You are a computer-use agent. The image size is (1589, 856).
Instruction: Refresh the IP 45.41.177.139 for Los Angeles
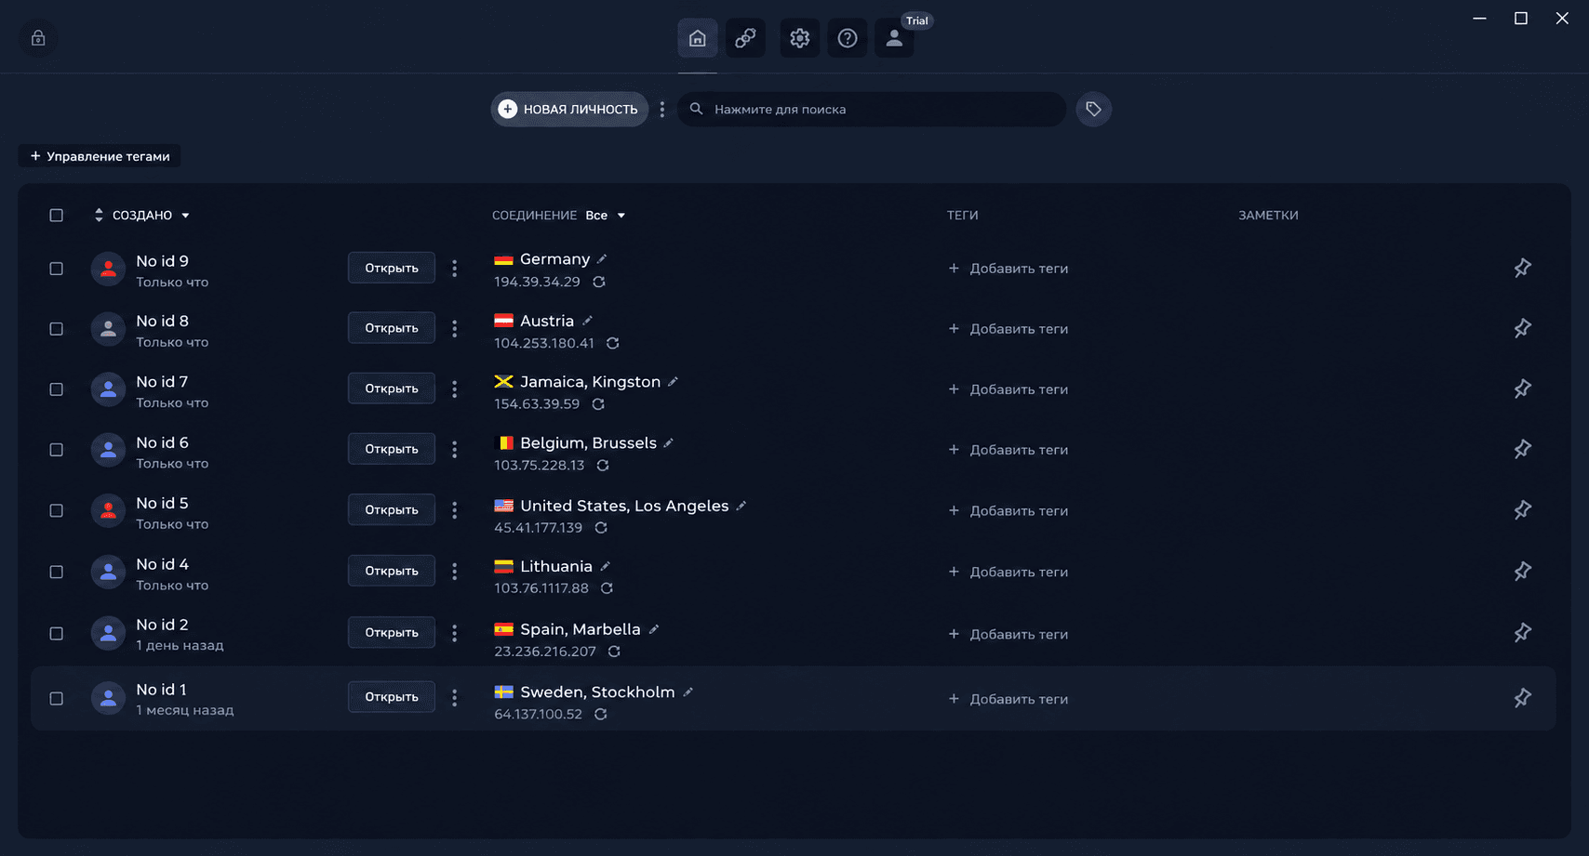[601, 528]
